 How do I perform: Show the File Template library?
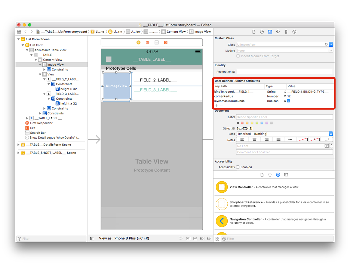tap(262, 175)
